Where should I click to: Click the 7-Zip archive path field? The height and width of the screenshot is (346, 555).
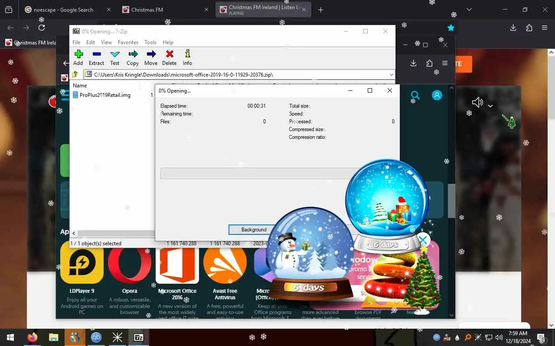(238, 75)
